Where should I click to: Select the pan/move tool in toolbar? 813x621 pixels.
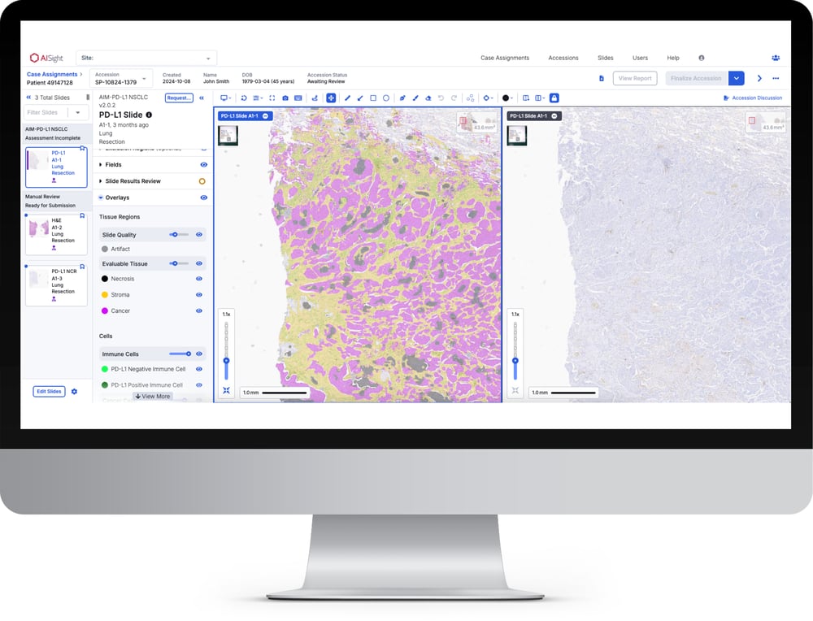pyautogui.click(x=331, y=98)
